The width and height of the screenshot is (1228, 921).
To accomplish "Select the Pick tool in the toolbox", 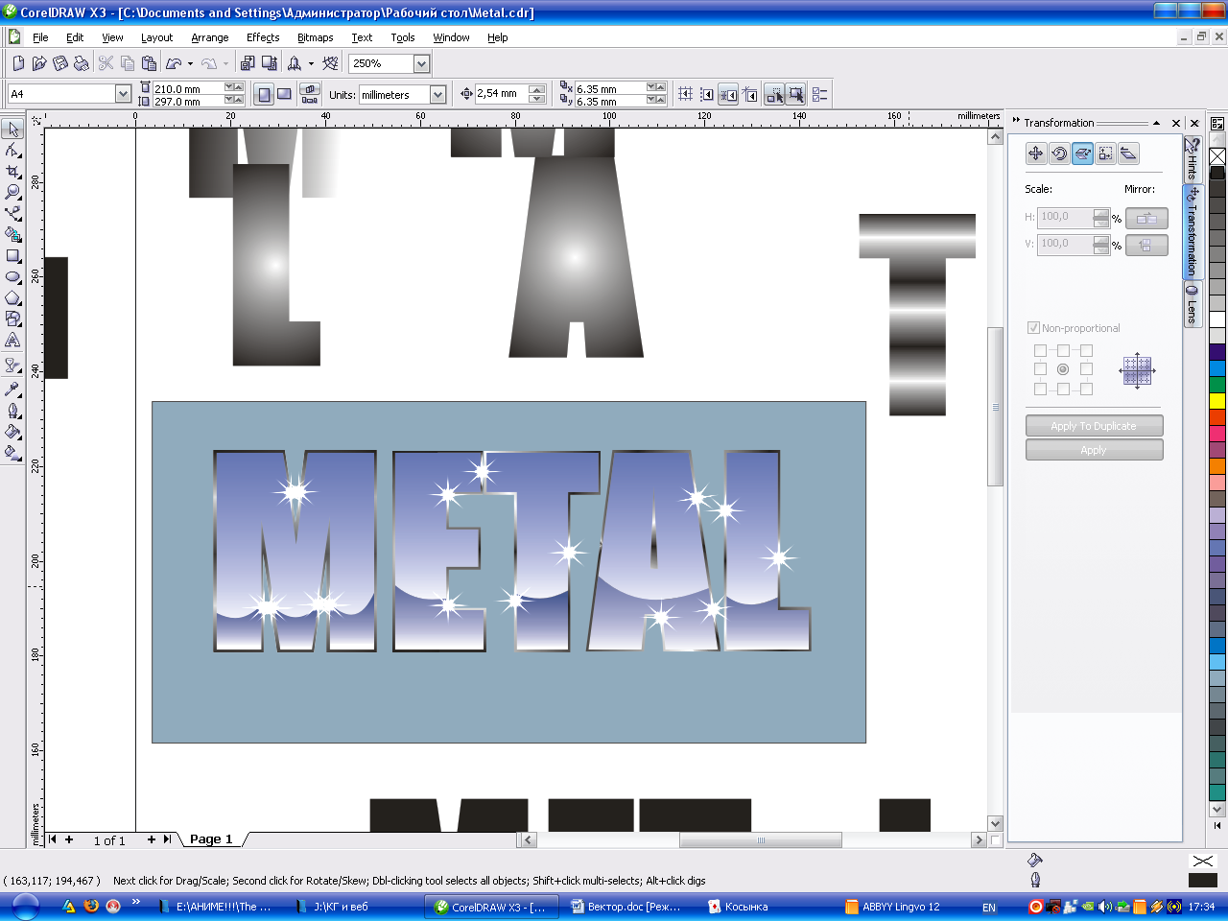I will (13, 130).
